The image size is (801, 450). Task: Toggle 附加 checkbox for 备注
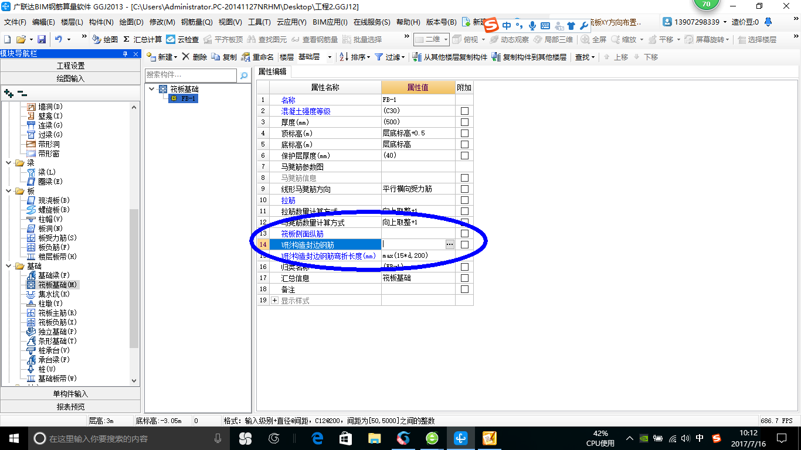(x=464, y=289)
